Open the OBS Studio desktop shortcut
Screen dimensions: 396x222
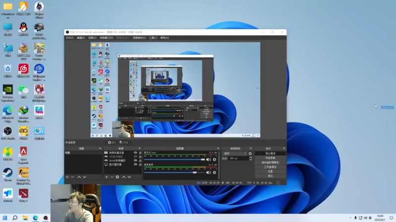[8, 131]
